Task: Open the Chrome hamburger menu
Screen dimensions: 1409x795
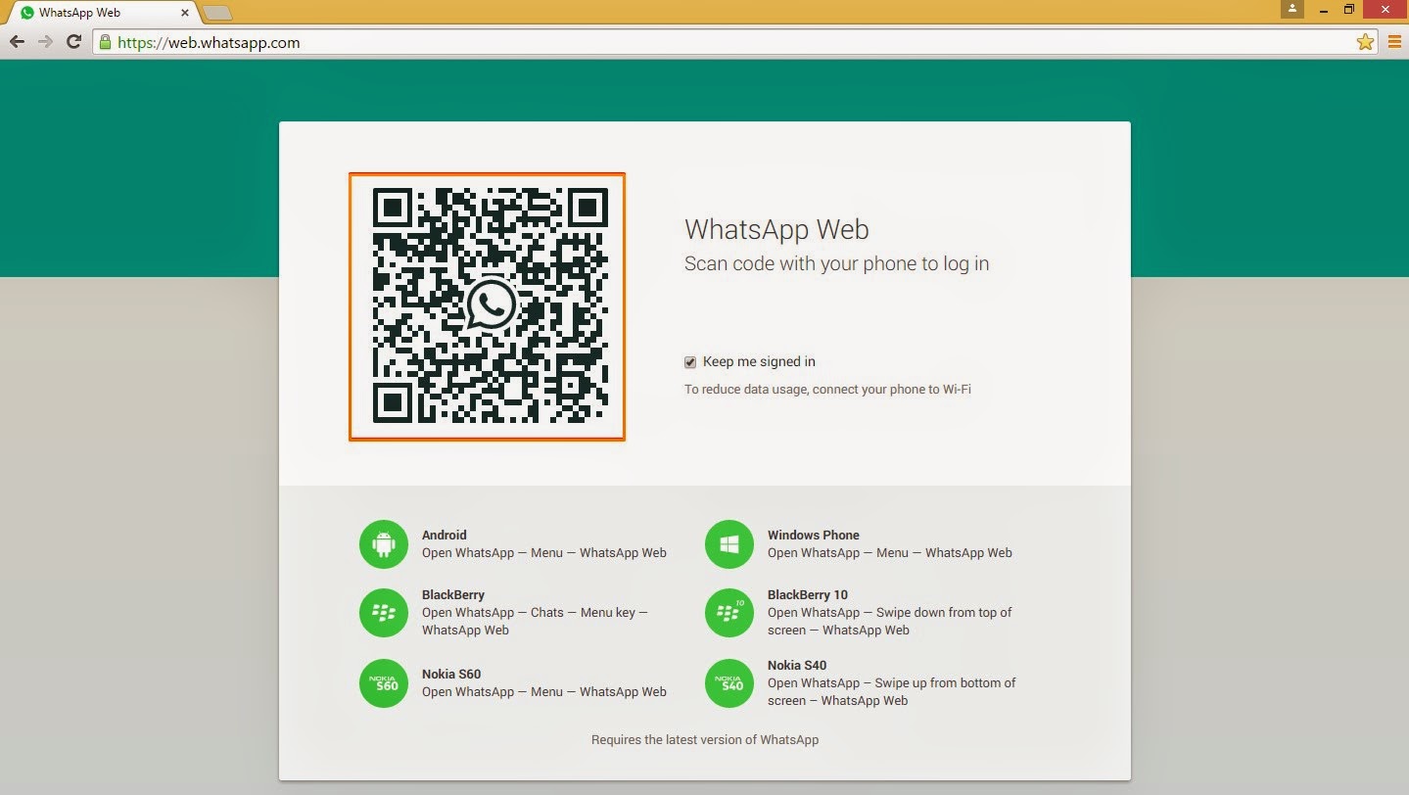Action: [x=1394, y=42]
